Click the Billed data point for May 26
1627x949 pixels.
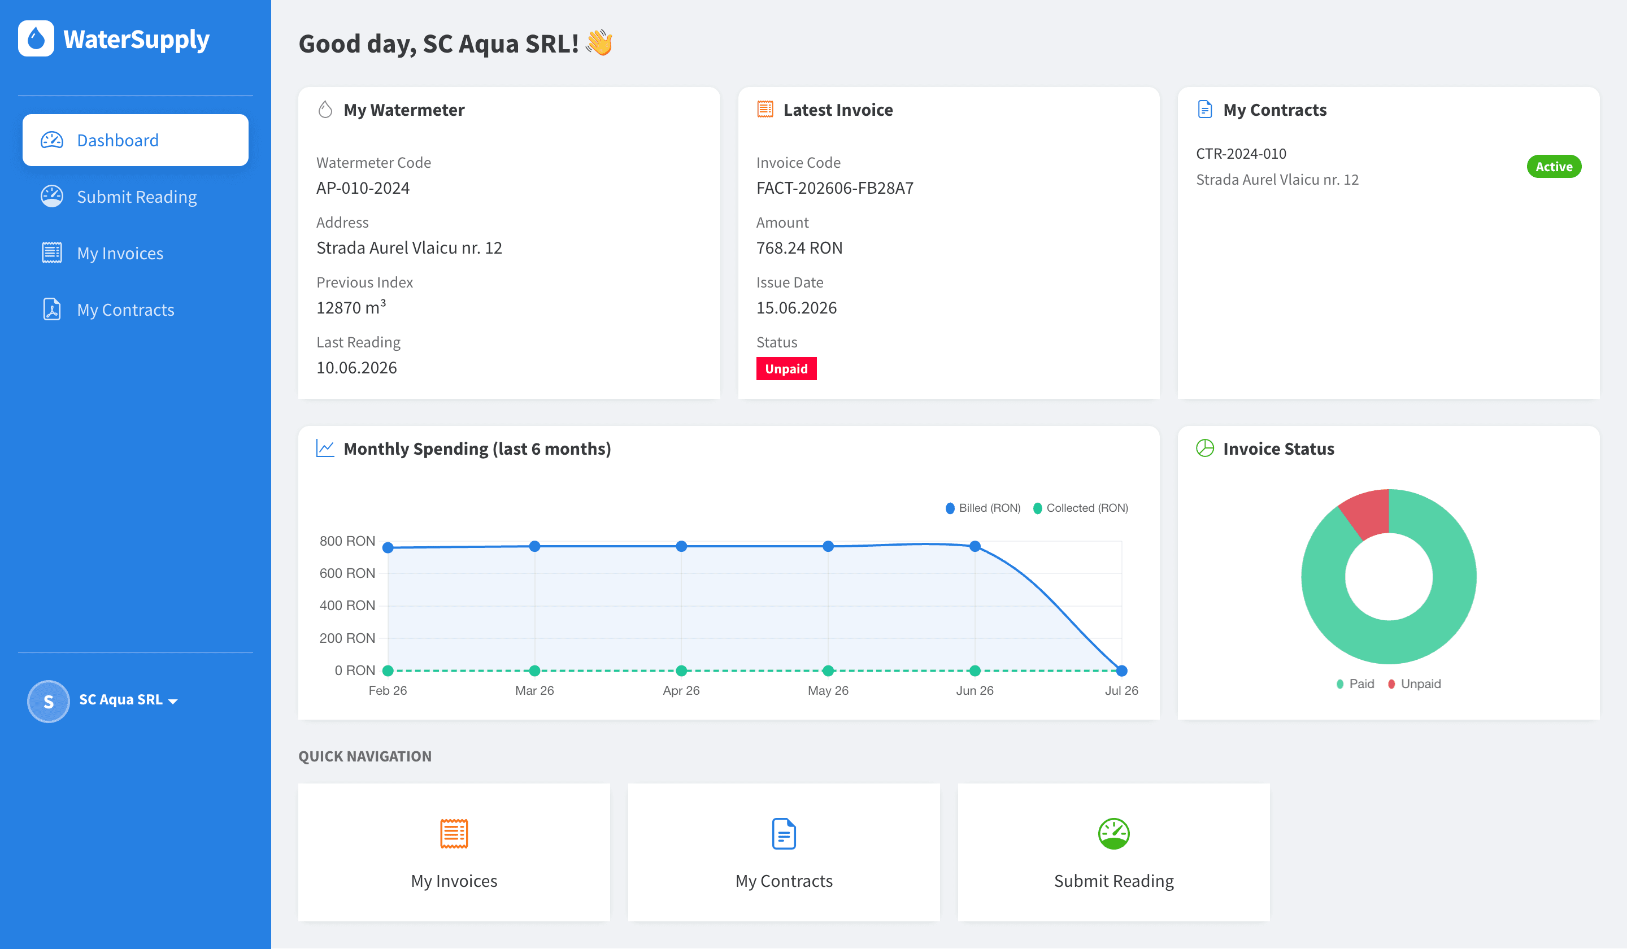(828, 546)
